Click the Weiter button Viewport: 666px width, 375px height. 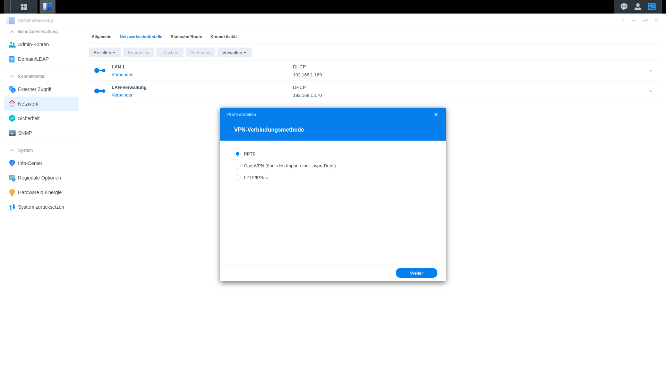[x=416, y=273]
